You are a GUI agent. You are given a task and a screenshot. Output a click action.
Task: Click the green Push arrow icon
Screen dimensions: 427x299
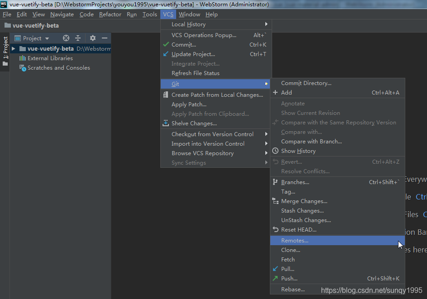(x=275, y=278)
